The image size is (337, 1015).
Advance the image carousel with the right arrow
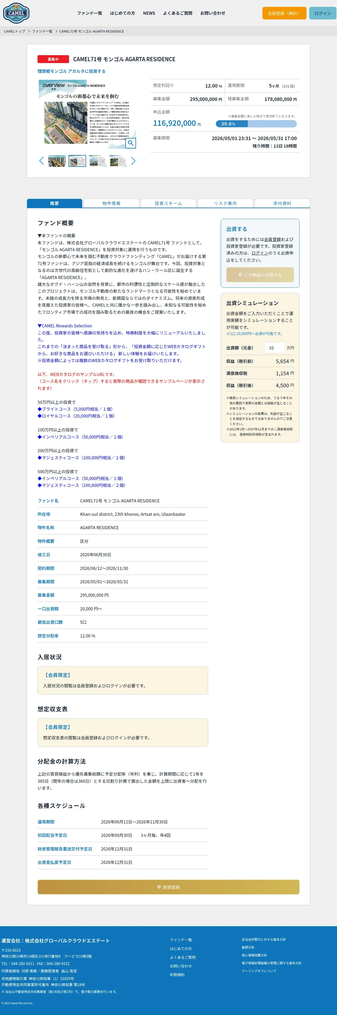coord(133,161)
